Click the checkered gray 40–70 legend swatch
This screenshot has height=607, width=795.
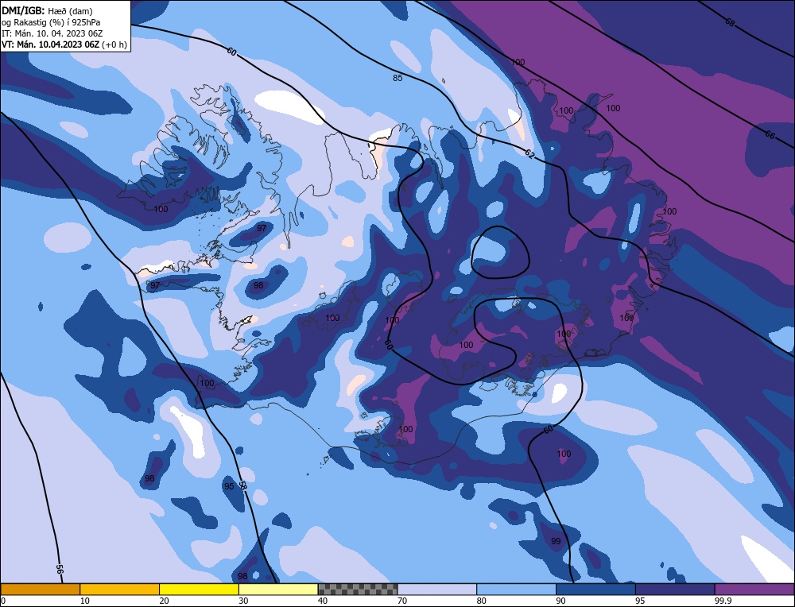coord(358,589)
